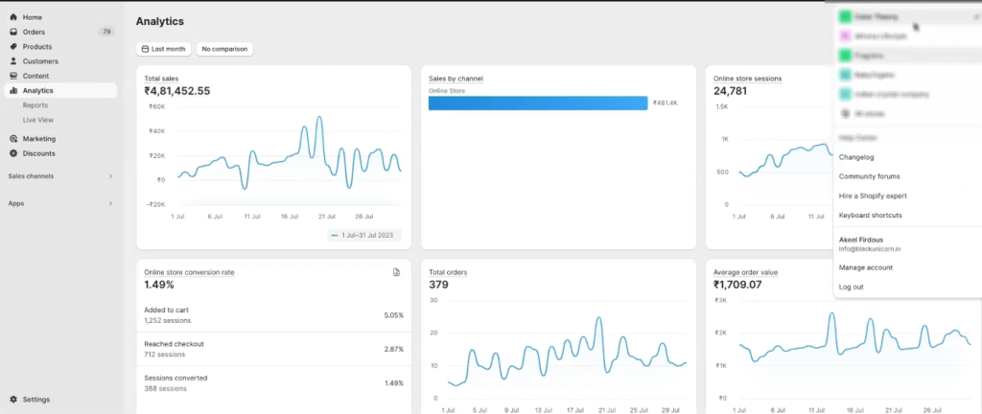Expand the Apps section chevron
The height and width of the screenshot is (414, 982).
pyautogui.click(x=110, y=203)
